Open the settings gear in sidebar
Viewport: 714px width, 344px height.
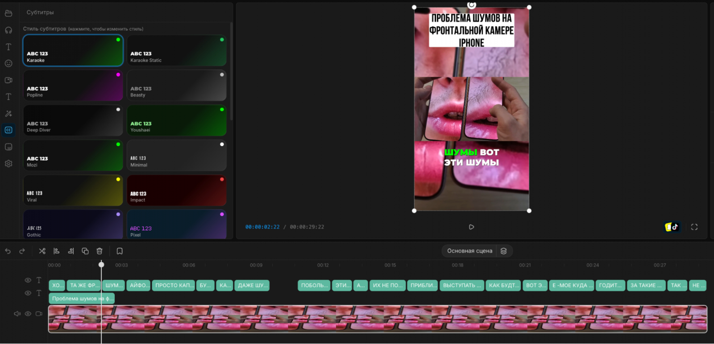[x=8, y=164]
